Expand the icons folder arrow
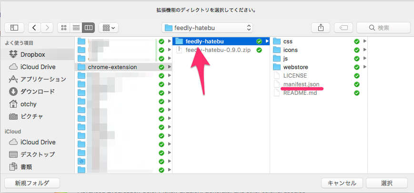The image size is (414, 193). (x=364, y=50)
